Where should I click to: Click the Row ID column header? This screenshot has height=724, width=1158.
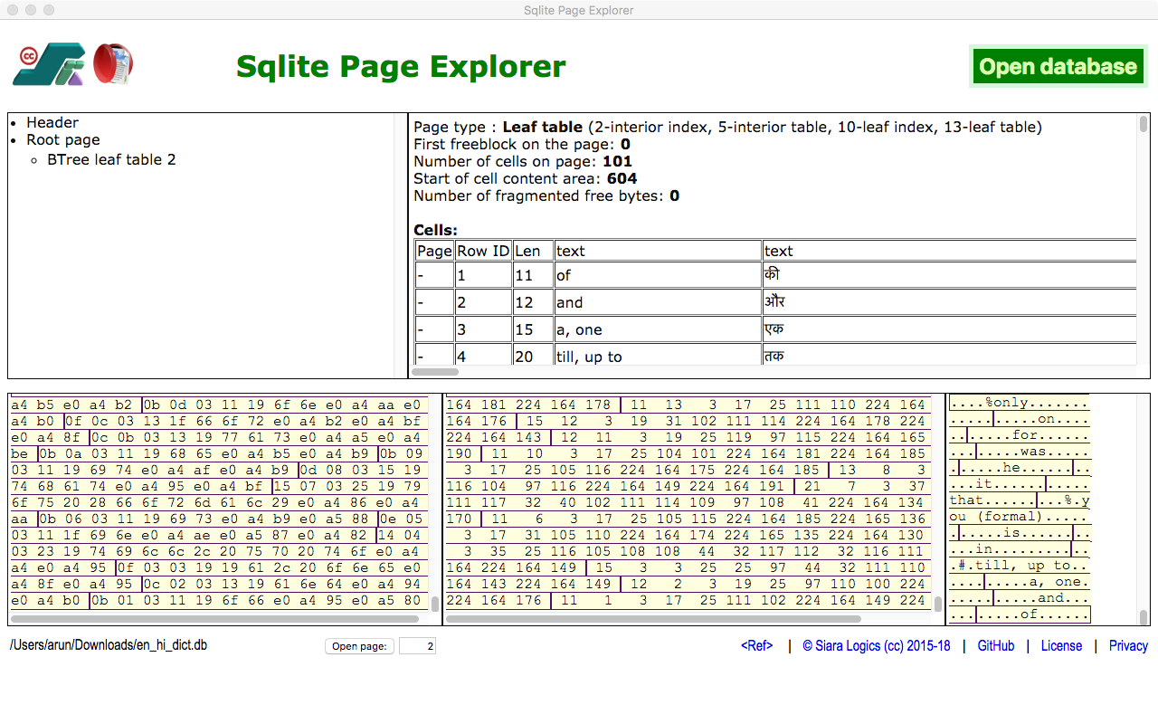(483, 252)
